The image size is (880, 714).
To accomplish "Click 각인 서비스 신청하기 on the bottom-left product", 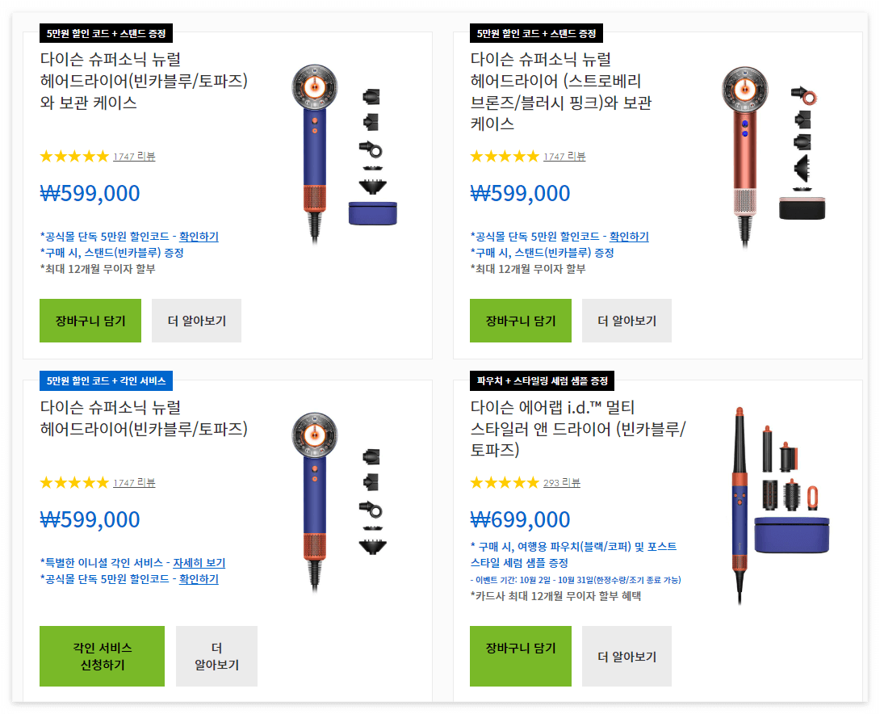I will 102,656.
